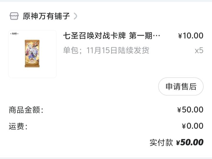Open the 原神万有铺子 store name link
The image size is (212, 159).
click(46, 16)
